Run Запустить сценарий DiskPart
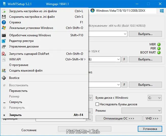Screen dimensions: 166x136 (44, 54)
